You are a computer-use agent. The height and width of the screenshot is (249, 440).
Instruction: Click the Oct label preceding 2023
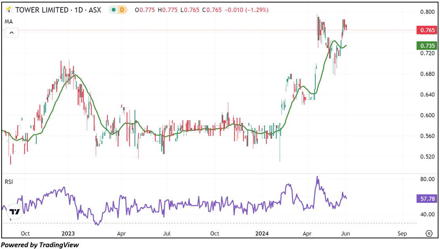click(x=25, y=234)
